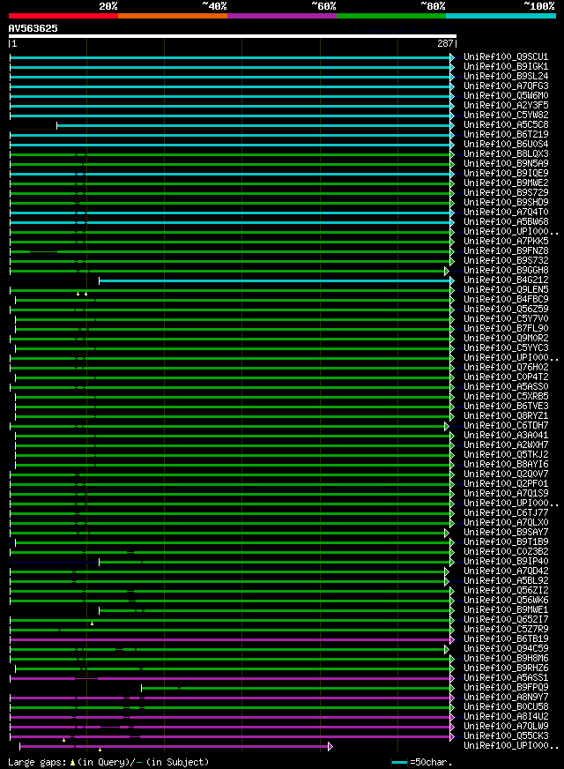Select the UniRef100_A7QLW9 label

coord(506,727)
